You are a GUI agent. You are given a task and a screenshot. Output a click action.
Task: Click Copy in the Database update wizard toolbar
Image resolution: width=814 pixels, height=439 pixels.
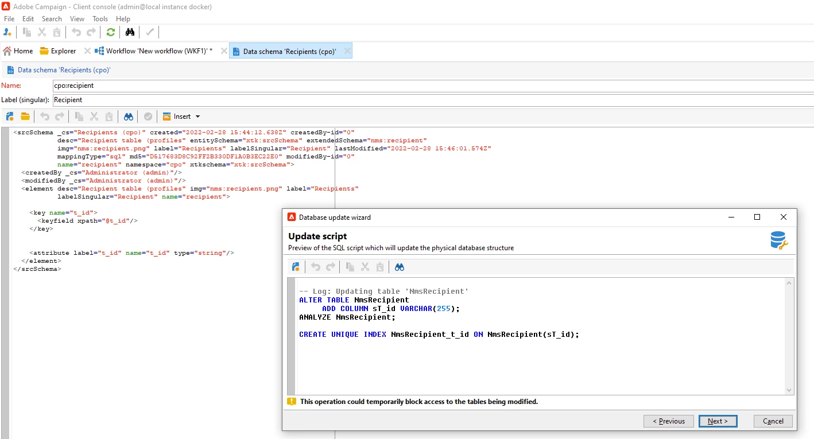[350, 267]
